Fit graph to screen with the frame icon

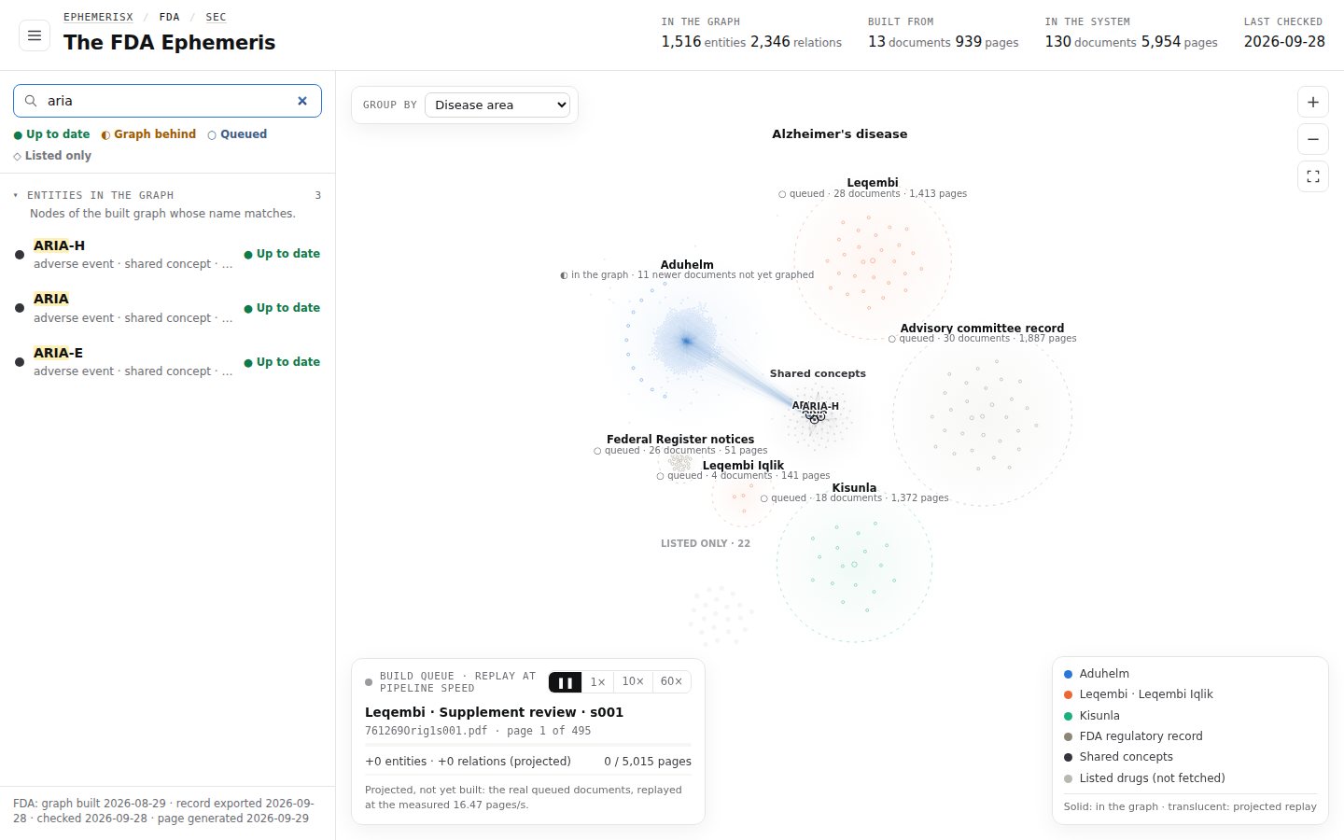pyautogui.click(x=1313, y=176)
